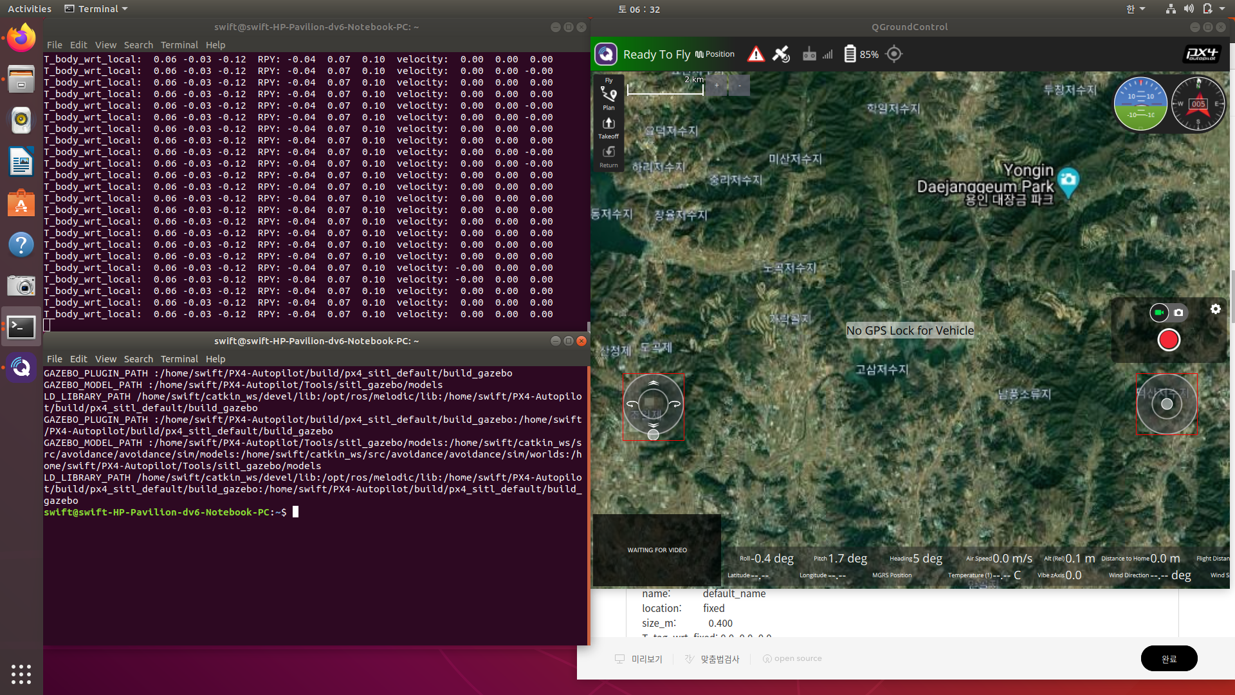Expand the Position flight mode selector
Viewport: 1235px width, 695px height.
[715, 55]
